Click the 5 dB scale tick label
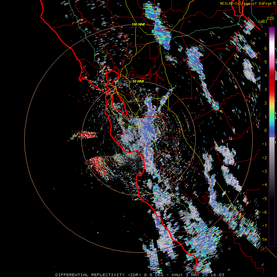 pos(266,62)
